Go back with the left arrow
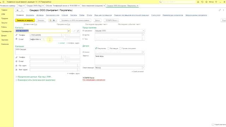226x127 pixels. point(18,10)
